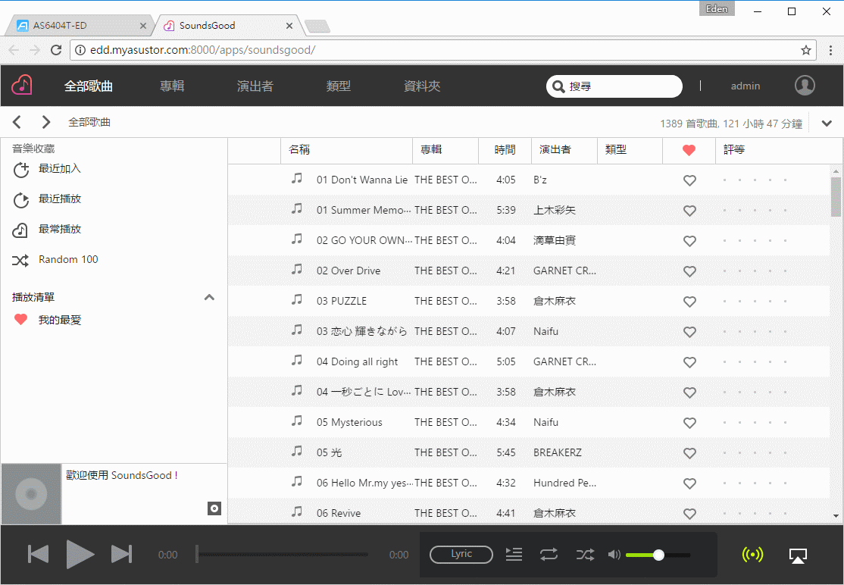Favorite the song 03 PUZZLE
844x585 pixels.
click(689, 302)
